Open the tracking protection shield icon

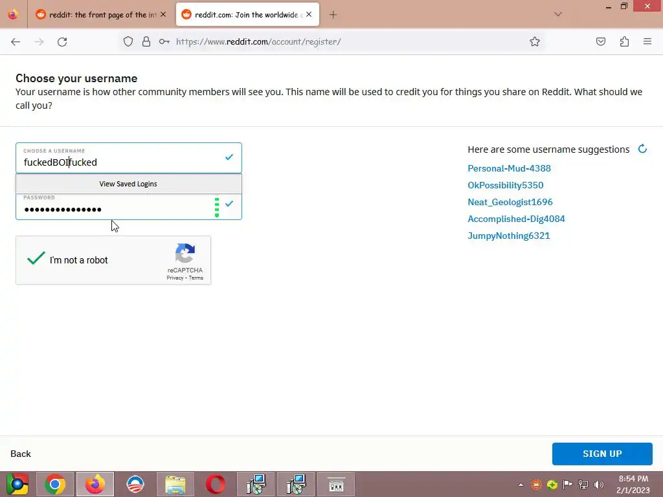[x=128, y=41]
